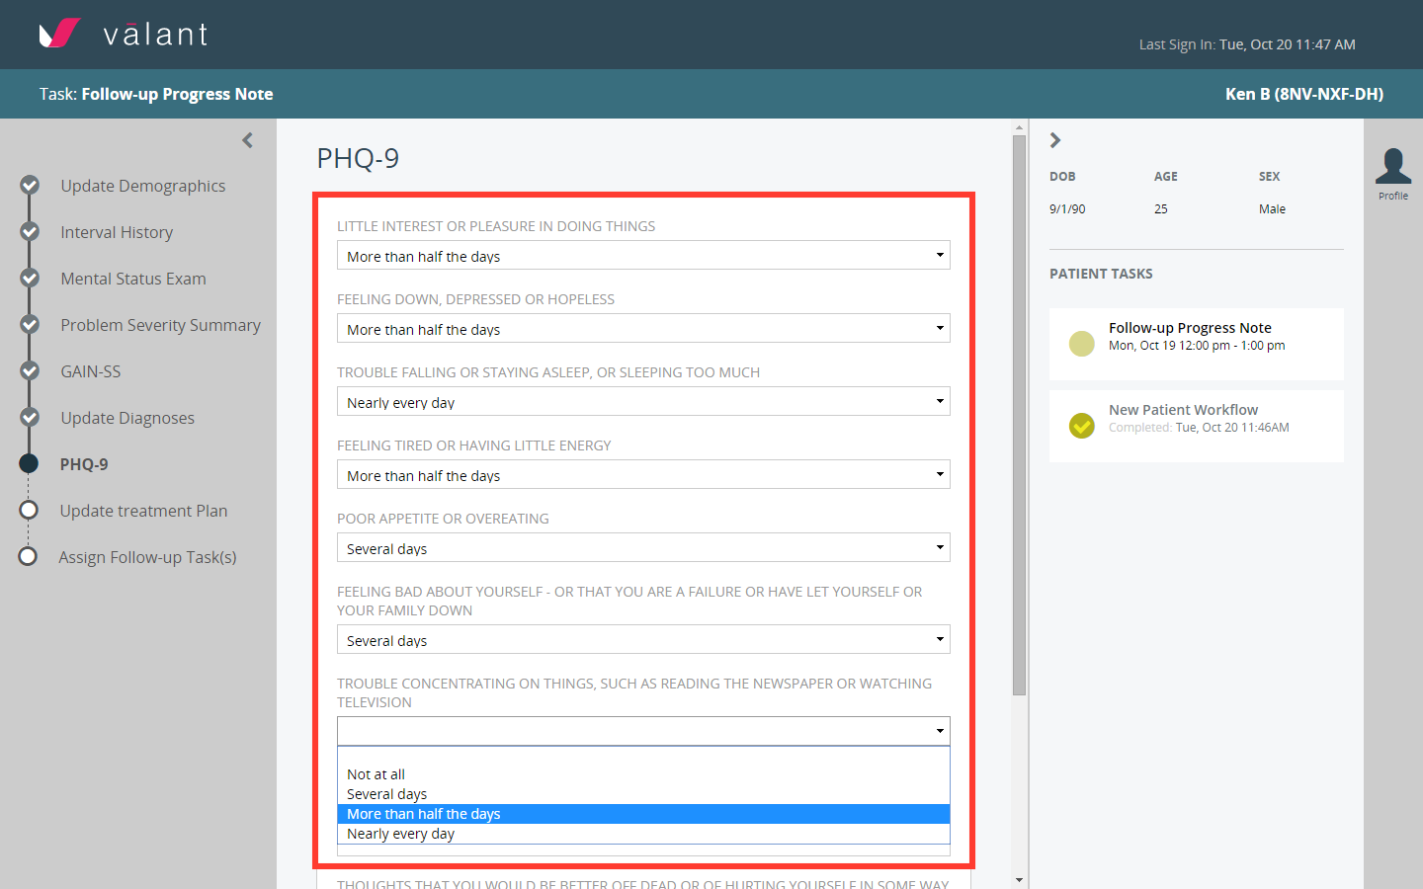Click the checkmark icon beside Update Diagnoses
The image size is (1423, 889).
pos(30,417)
